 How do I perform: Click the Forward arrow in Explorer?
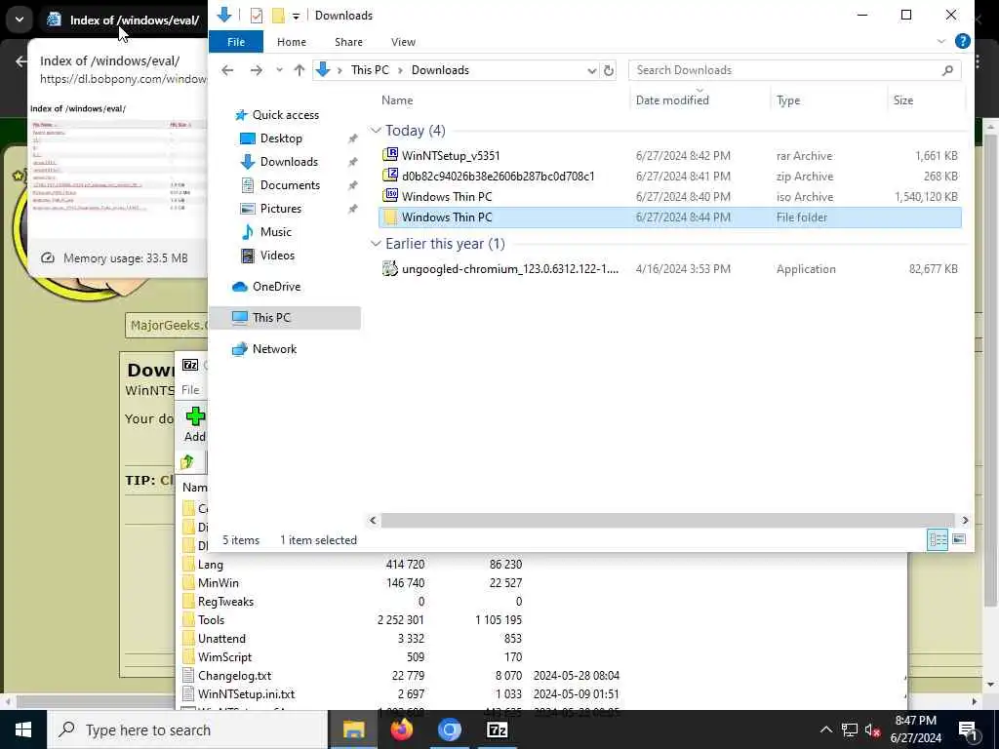pyautogui.click(x=257, y=70)
